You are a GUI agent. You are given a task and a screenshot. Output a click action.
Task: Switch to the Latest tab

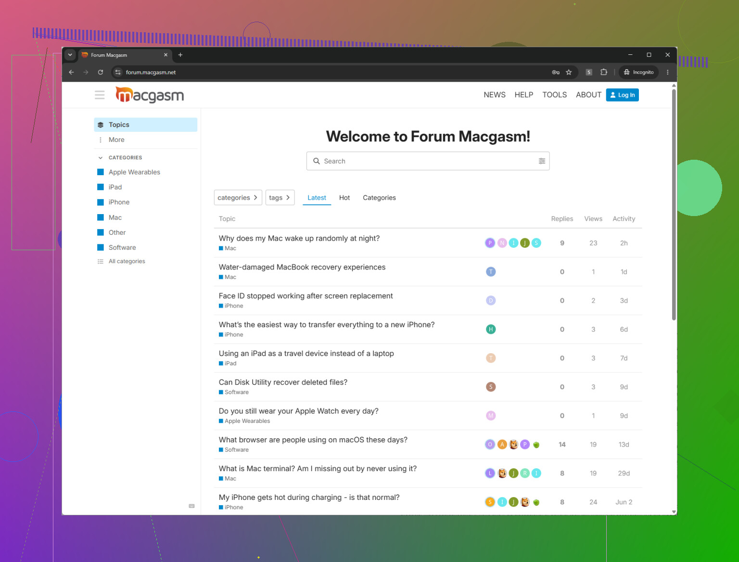click(317, 198)
